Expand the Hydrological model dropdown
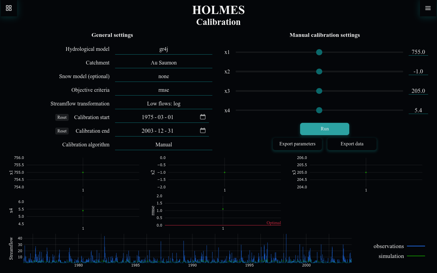 (164, 49)
